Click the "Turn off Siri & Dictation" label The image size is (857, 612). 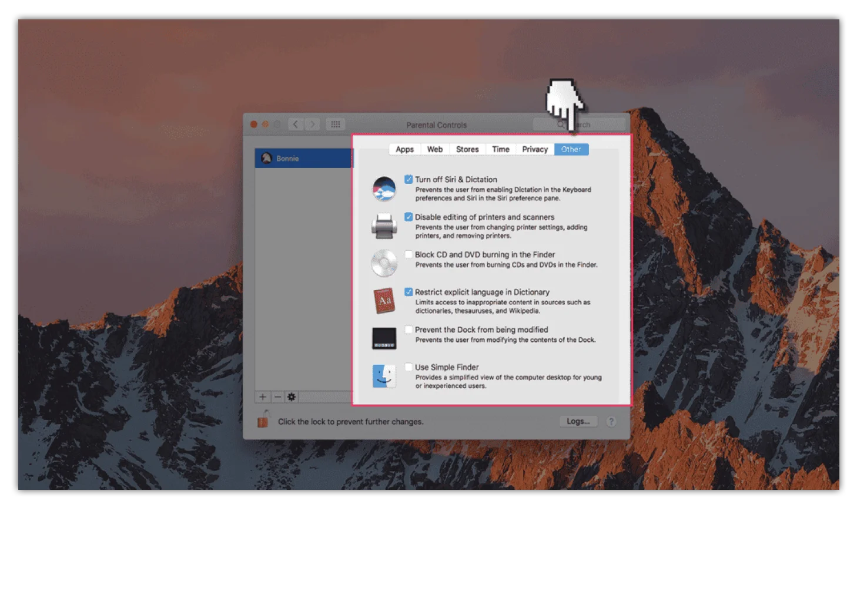[456, 180]
